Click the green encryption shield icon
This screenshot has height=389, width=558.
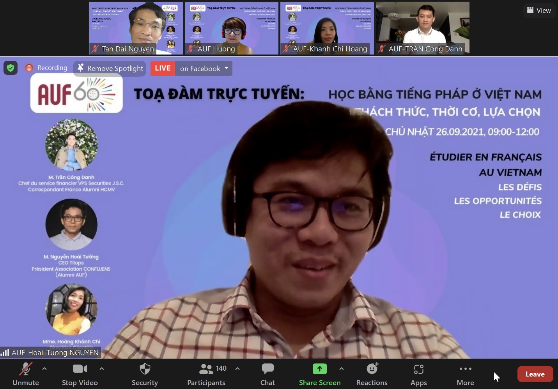click(11, 68)
